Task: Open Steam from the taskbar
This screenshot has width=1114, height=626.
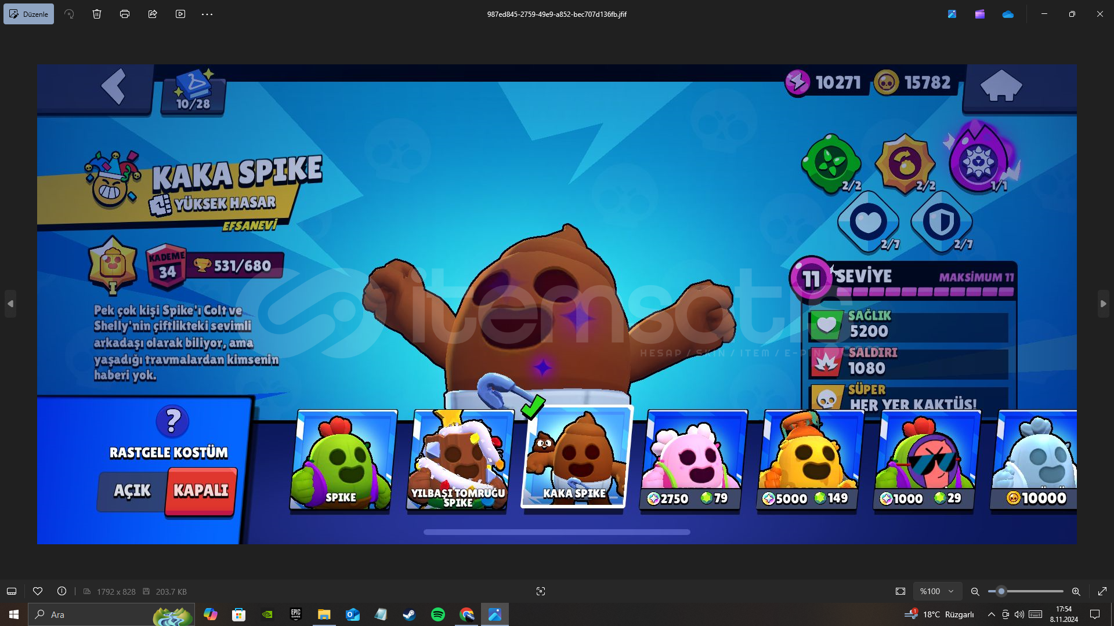Action: [410, 614]
